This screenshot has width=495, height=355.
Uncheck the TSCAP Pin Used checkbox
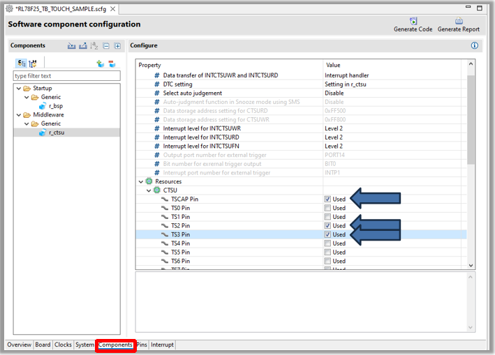327,199
